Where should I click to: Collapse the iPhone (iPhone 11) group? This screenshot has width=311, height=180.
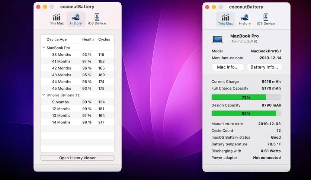[x=44, y=95]
